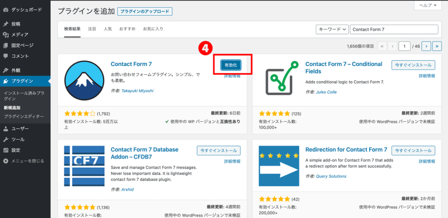The image size is (448, 218).
Task: Click the first page « pagination button
Action: point(382,46)
